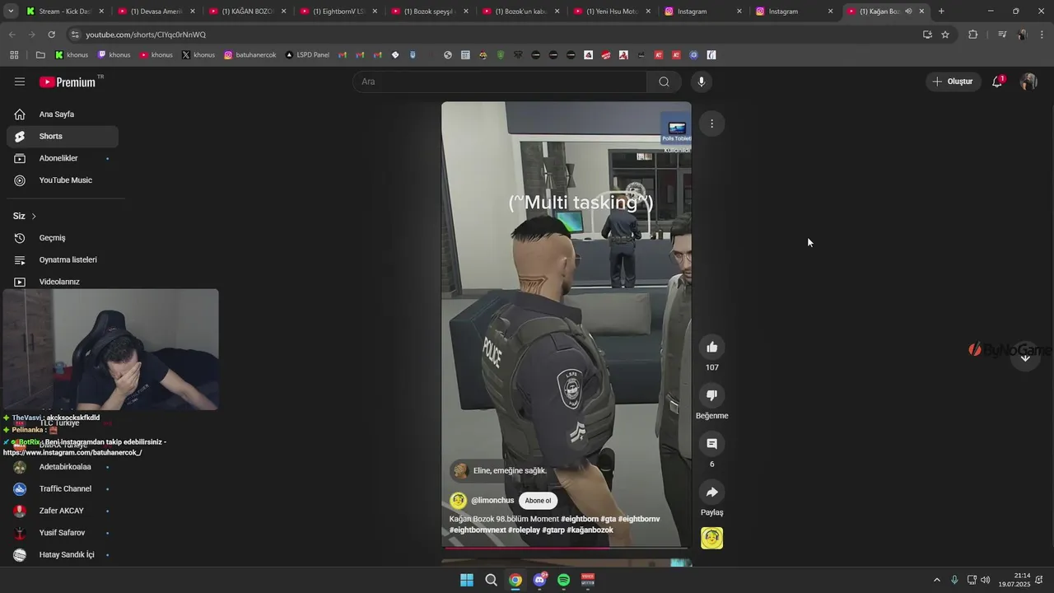Open the Chrome apps grid in bookmarks bar

tap(14, 55)
